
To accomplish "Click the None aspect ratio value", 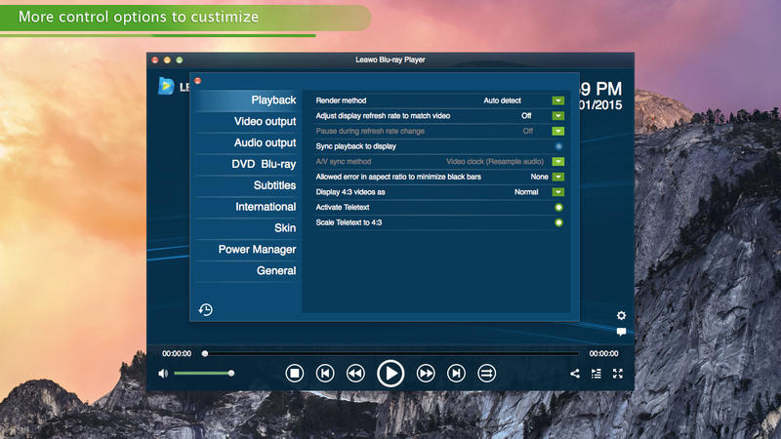I will (540, 177).
